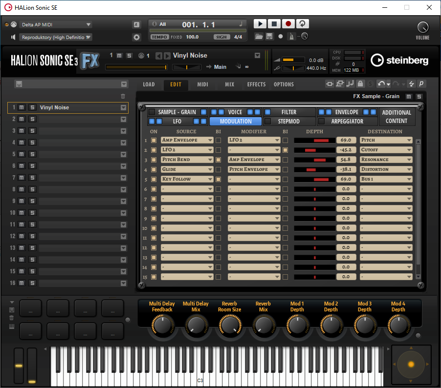Switch to the LOAD tab

click(x=149, y=84)
